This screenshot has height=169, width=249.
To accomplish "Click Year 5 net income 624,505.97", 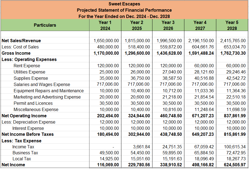I will click(232, 165).
